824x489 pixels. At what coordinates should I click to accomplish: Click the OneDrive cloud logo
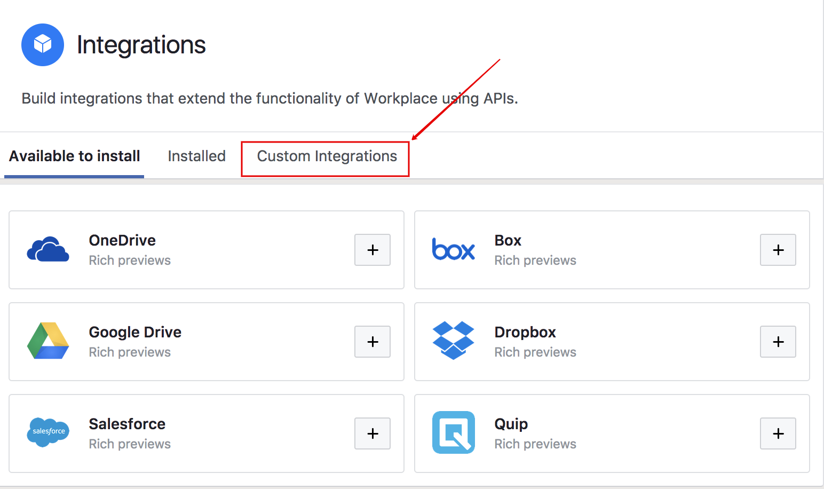[48, 249]
